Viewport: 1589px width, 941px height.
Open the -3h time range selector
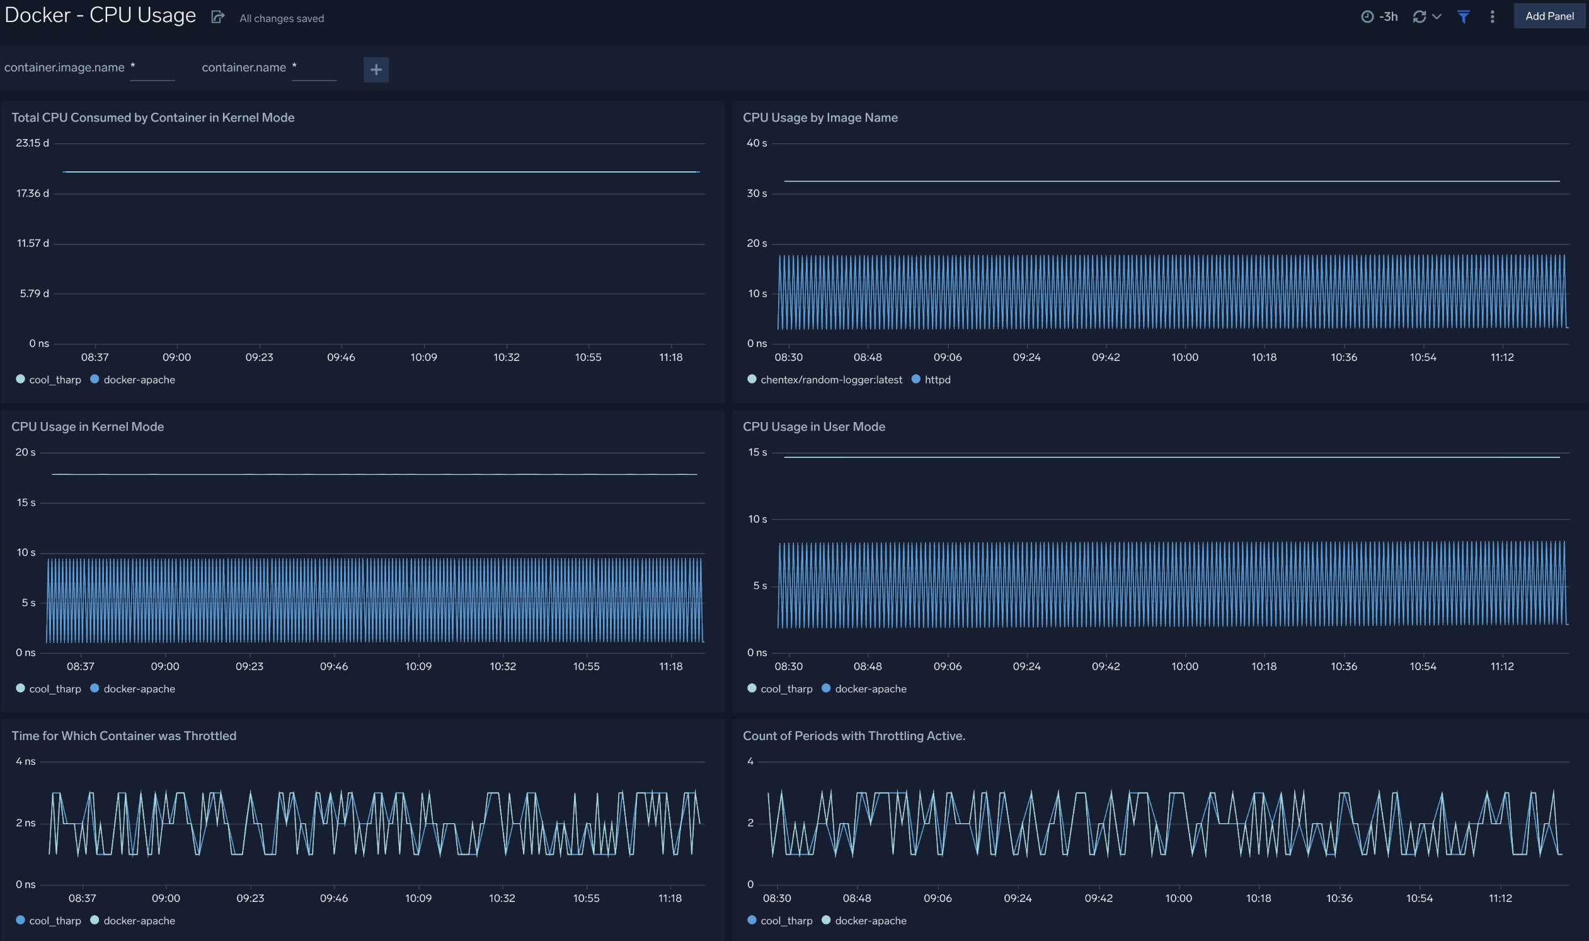pyautogui.click(x=1389, y=16)
